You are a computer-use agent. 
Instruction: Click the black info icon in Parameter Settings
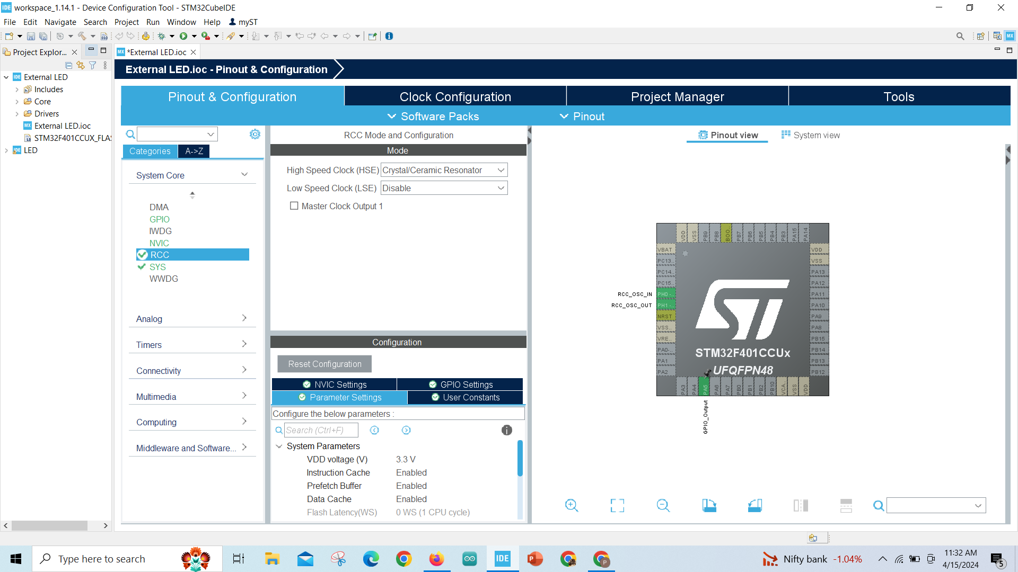click(507, 430)
